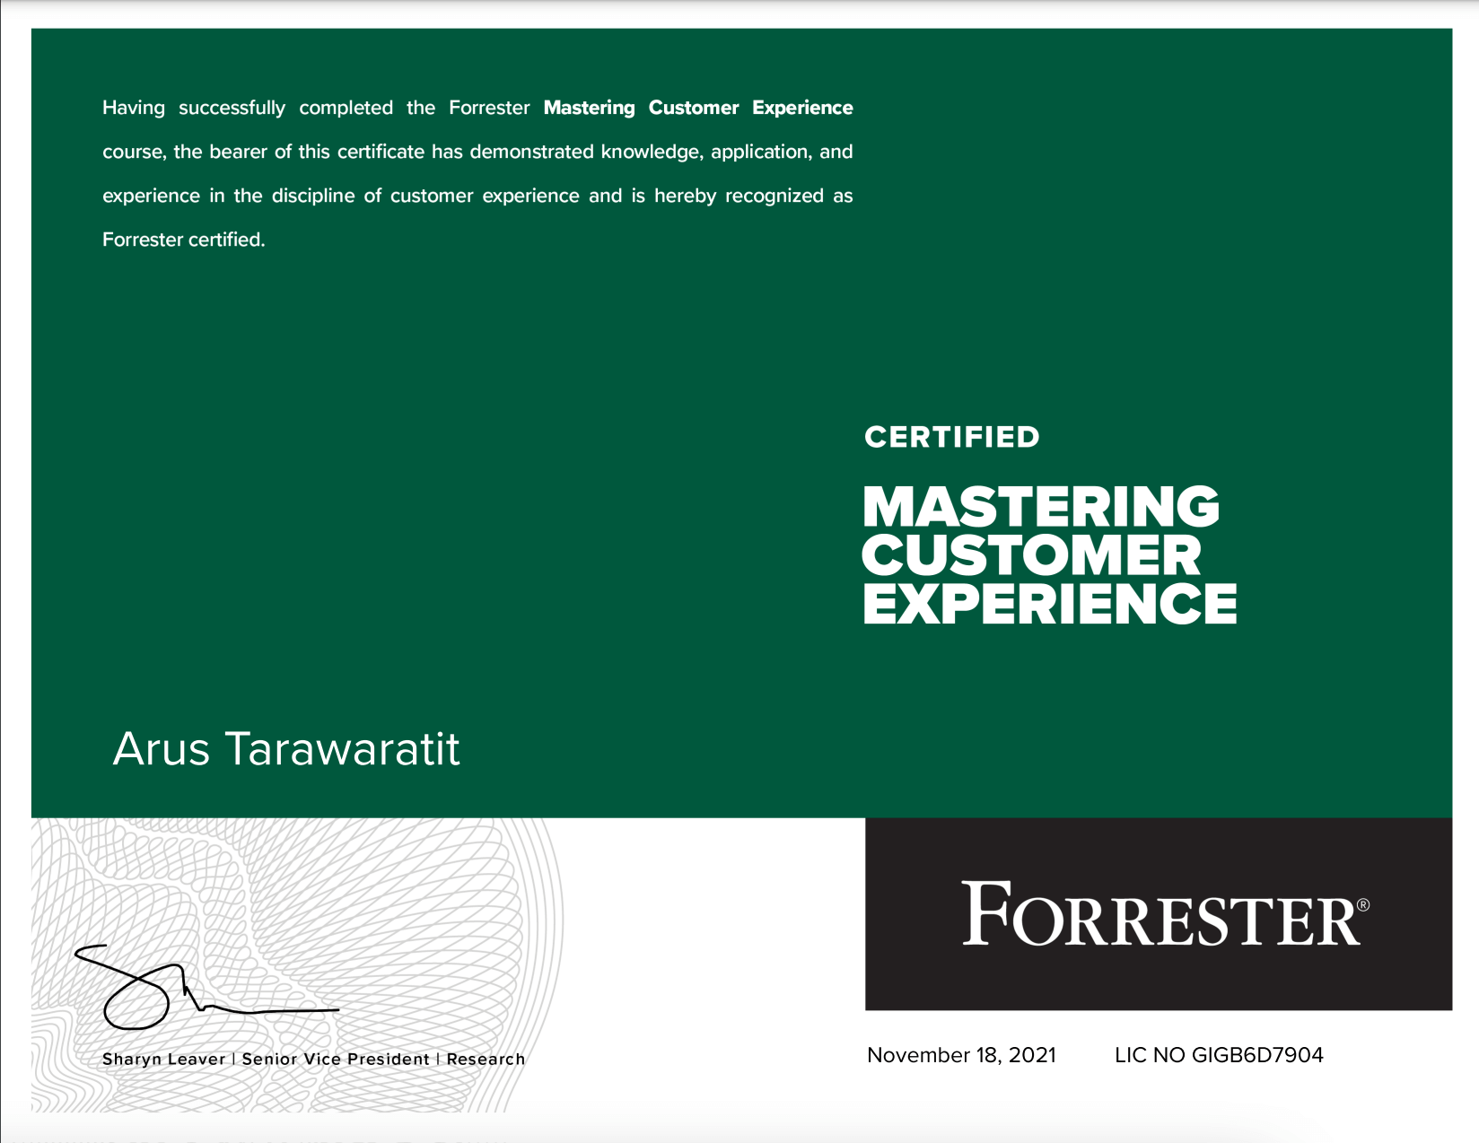Screen dimensions: 1479x1143
Task: Click bold Mastering Customer Experience in the paragraph
Action: pyautogui.click(x=698, y=108)
